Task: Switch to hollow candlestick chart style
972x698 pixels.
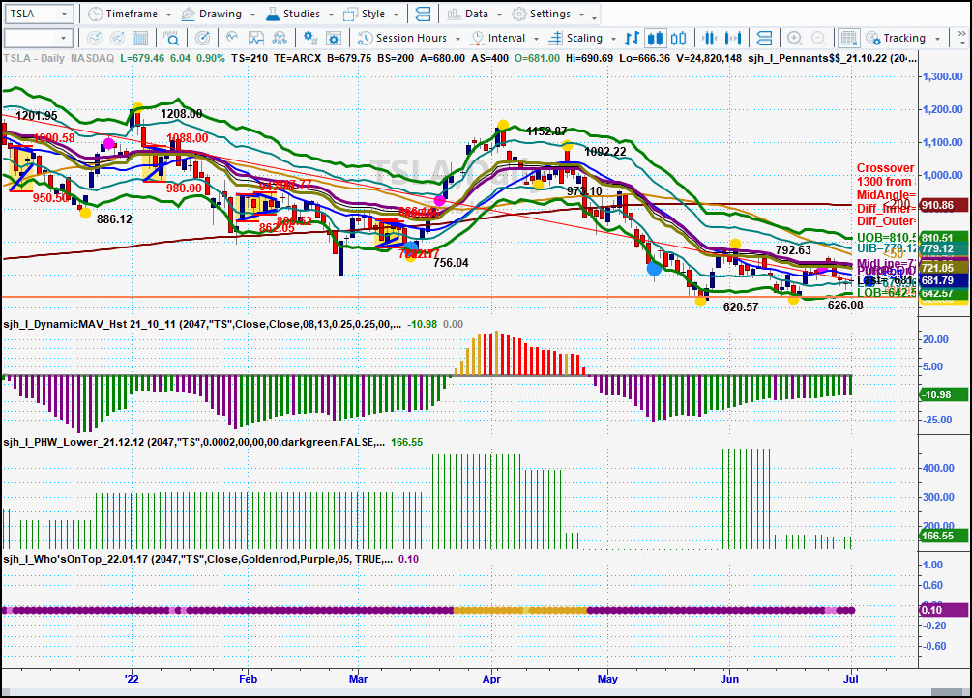Action: click(x=679, y=39)
